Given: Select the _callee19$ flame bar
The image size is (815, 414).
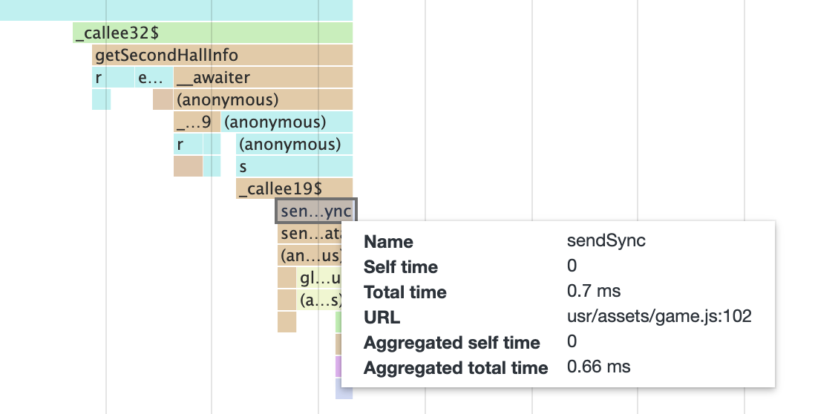Looking at the screenshot, I should click(x=294, y=188).
